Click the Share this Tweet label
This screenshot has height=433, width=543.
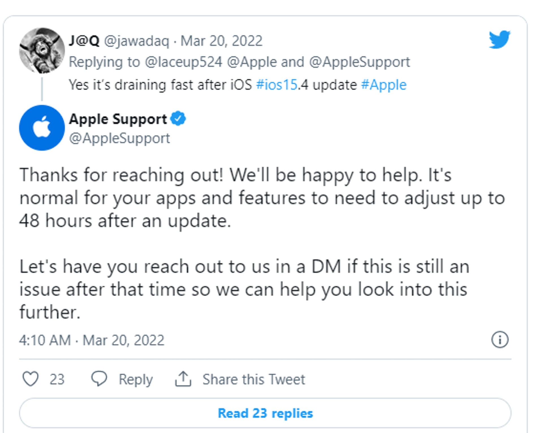point(254,379)
